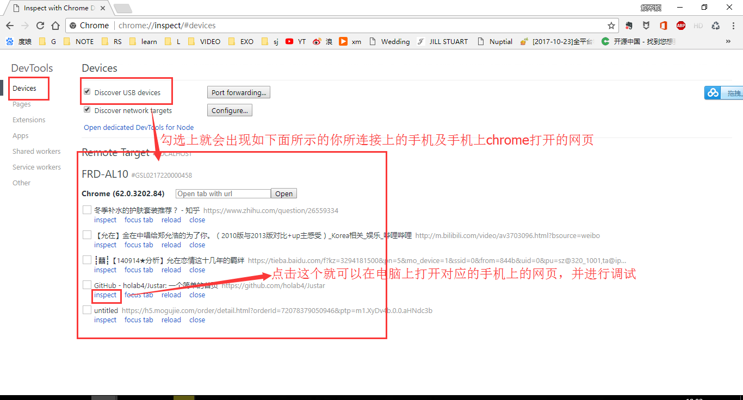Expand the G bookmark folder
The image size is (743, 400).
pos(47,41)
